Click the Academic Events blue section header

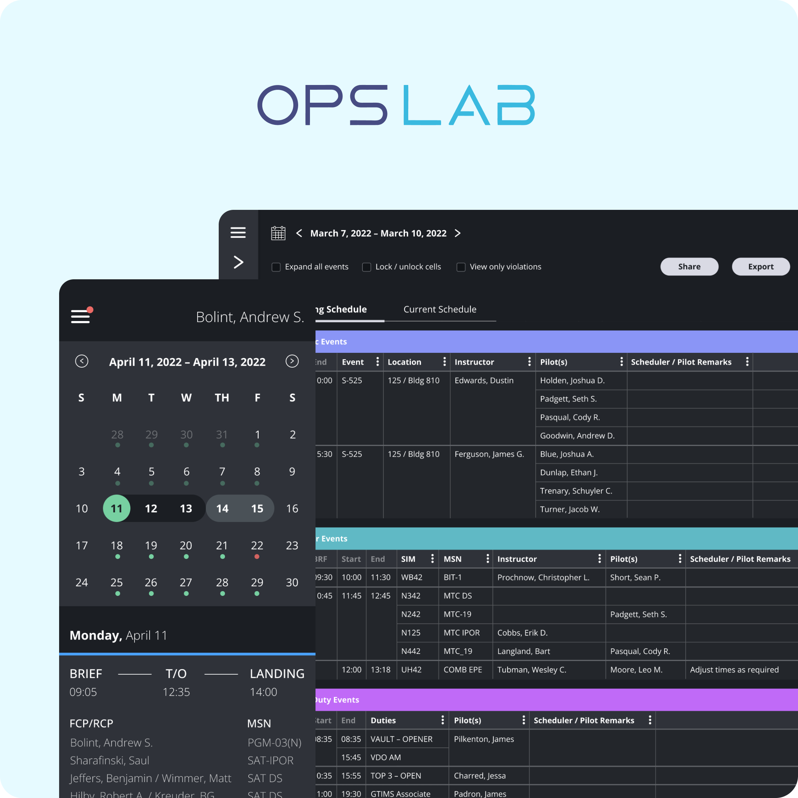coord(556,342)
